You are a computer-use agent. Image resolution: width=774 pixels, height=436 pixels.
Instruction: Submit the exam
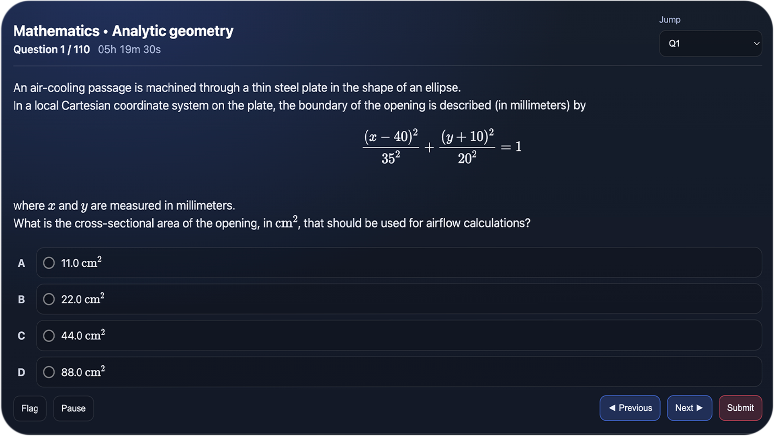click(x=740, y=408)
